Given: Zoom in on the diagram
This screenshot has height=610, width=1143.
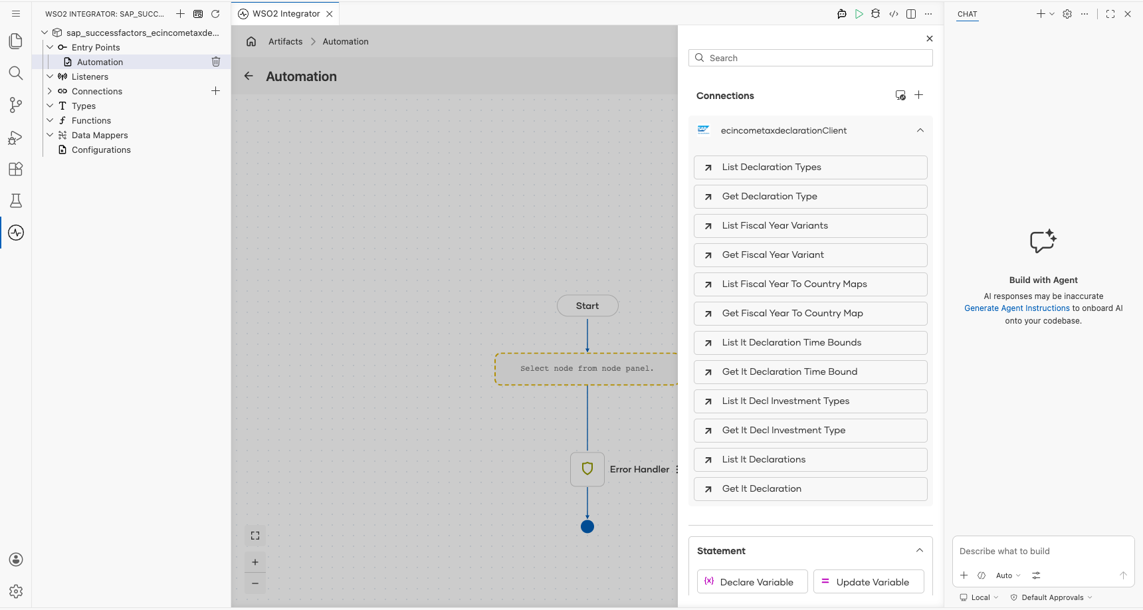Looking at the screenshot, I should pos(255,562).
